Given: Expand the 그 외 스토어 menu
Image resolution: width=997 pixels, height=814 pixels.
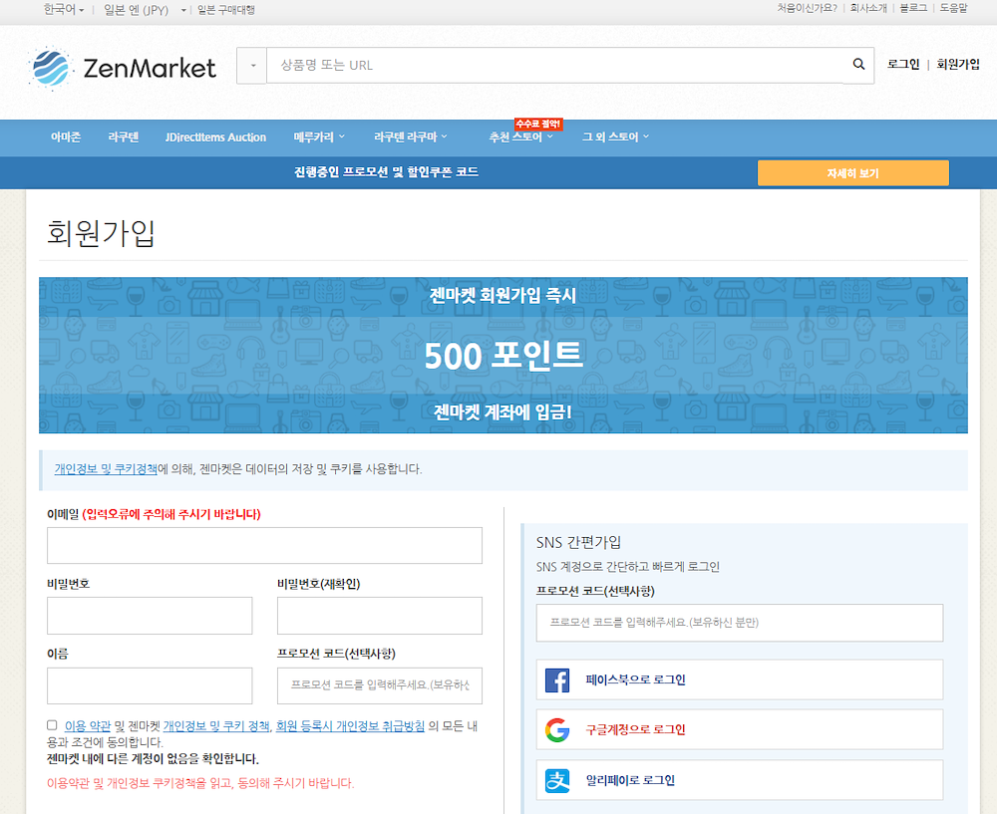Looking at the screenshot, I should [615, 136].
